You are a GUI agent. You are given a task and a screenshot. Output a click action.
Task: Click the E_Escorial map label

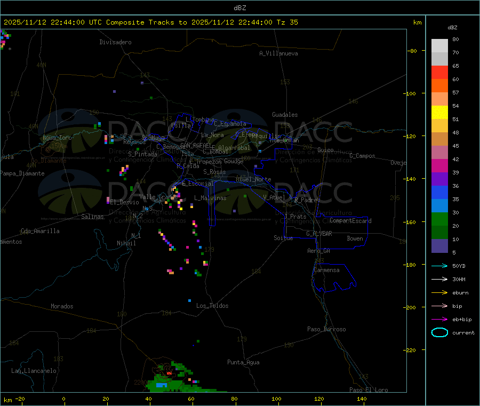(x=197, y=184)
